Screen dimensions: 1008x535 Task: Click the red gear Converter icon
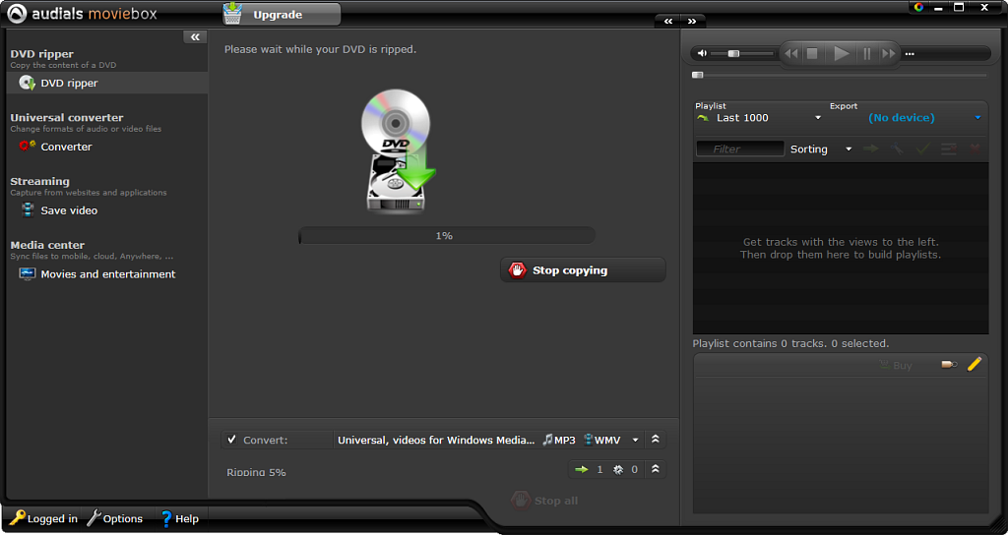[x=27, y=146]
